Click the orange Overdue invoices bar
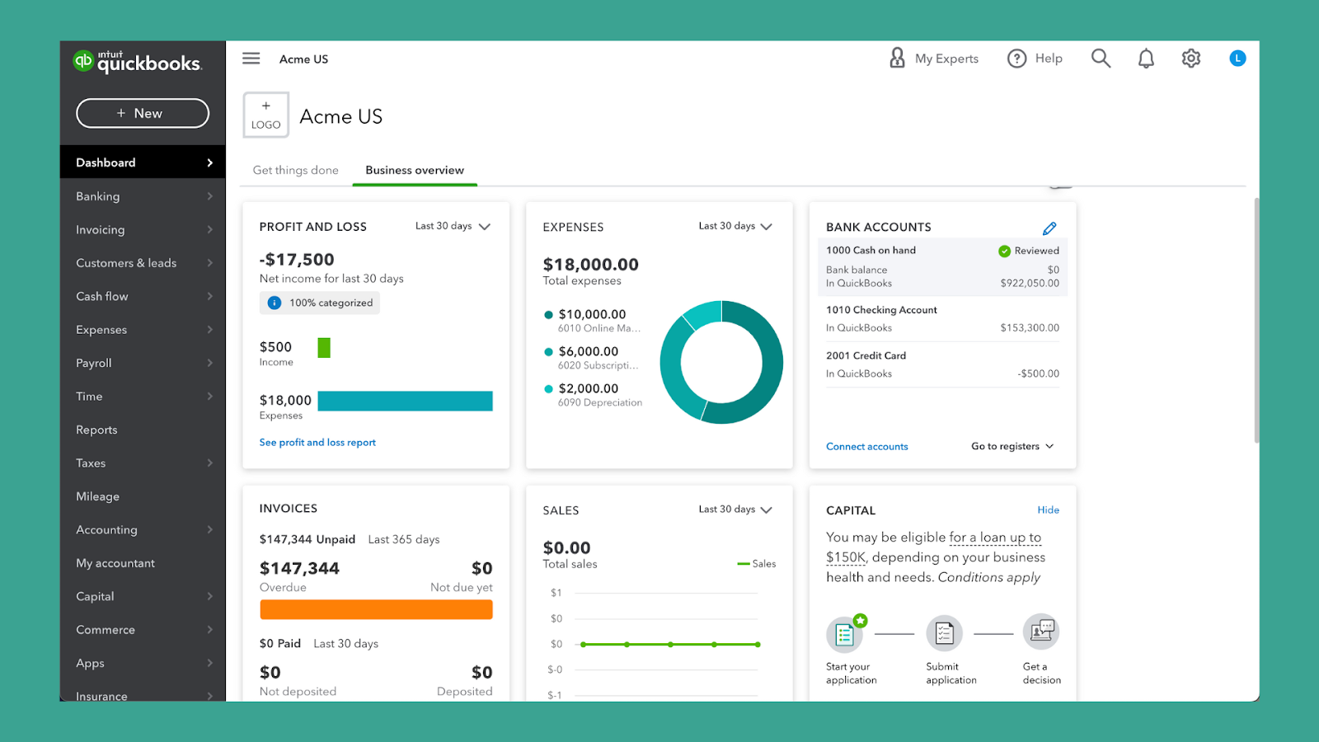The height and width of the screenshot is (742, 1319). 376,609
